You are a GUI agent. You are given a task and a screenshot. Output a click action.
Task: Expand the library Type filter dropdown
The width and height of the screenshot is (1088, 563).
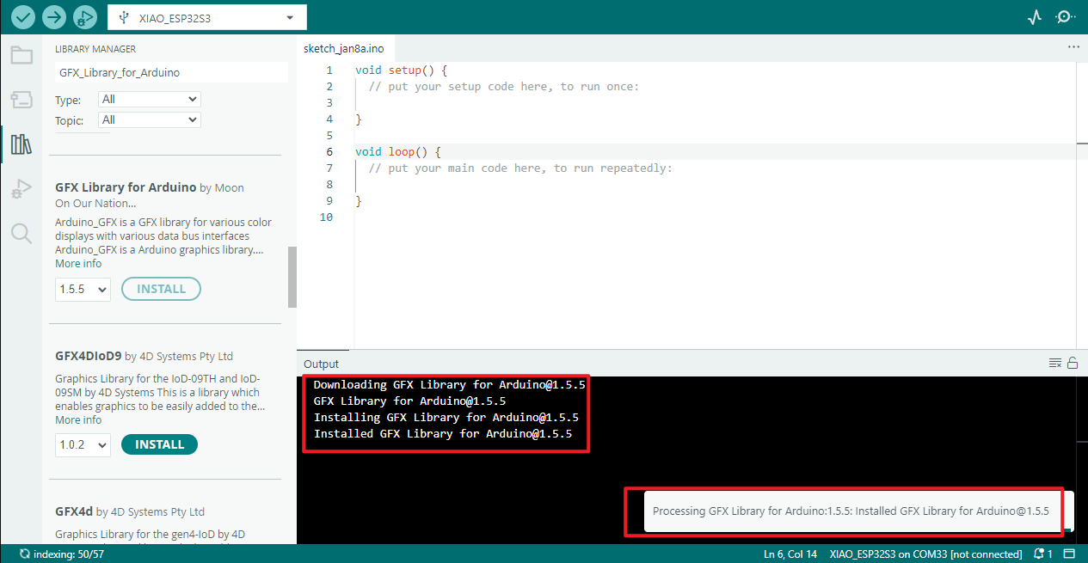(150, 100)
